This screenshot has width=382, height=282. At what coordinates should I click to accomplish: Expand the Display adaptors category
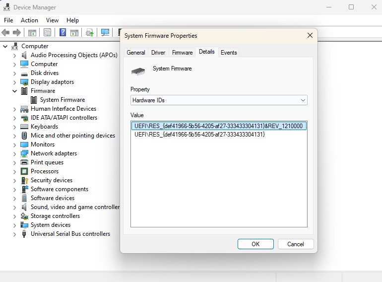[x=14, y=82]
